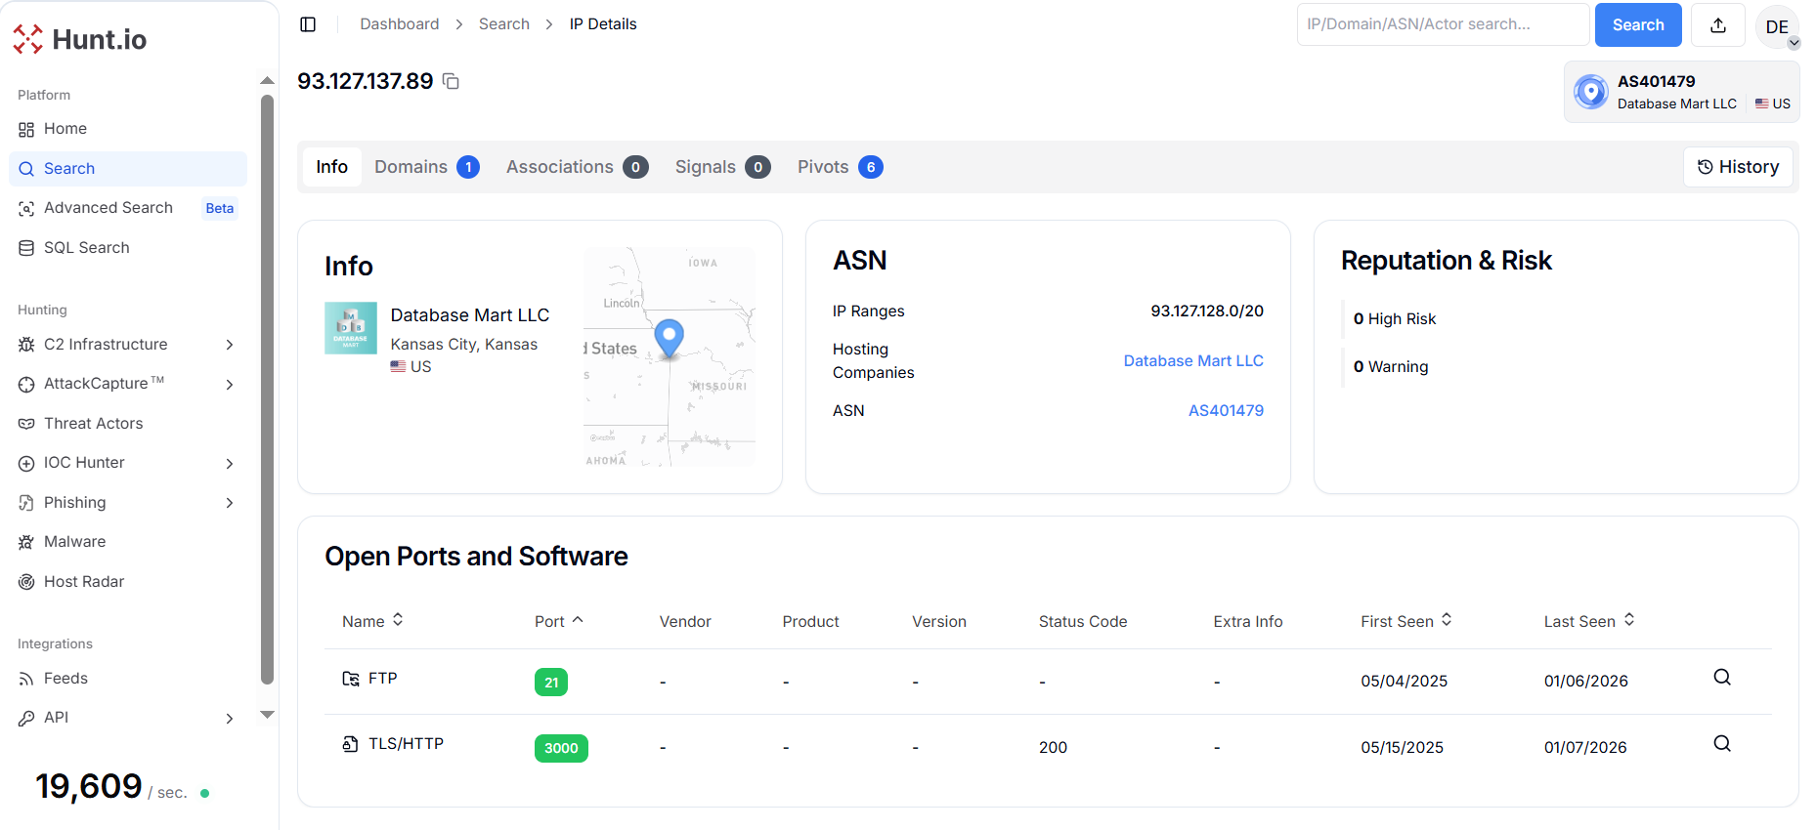
Task: Click the blue Search button
Action: click(1638, 25)
